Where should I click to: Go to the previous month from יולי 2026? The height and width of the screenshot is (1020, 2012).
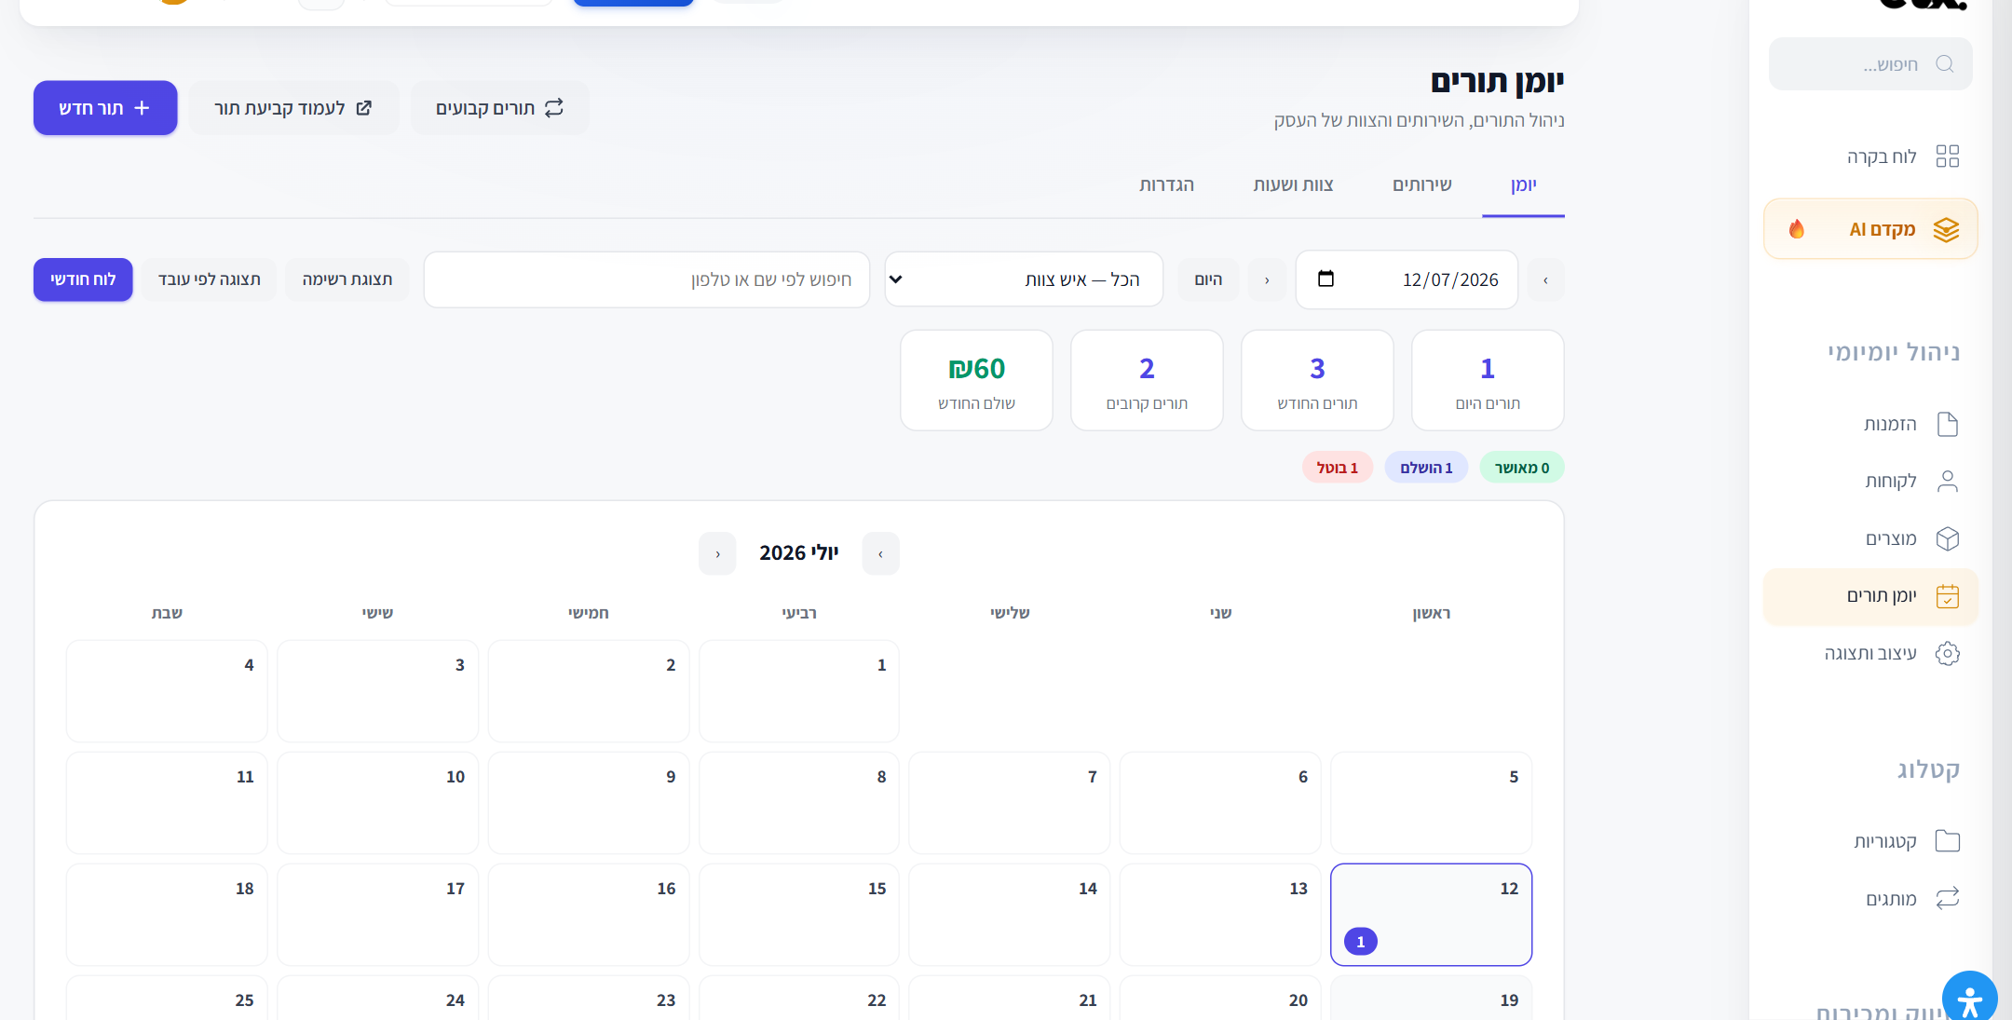pyautogui.click(x=880, y=554)
